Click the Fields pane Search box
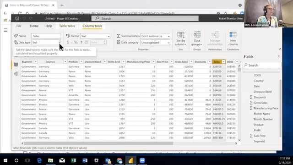The image size is (293, 165). pos(261,65)
